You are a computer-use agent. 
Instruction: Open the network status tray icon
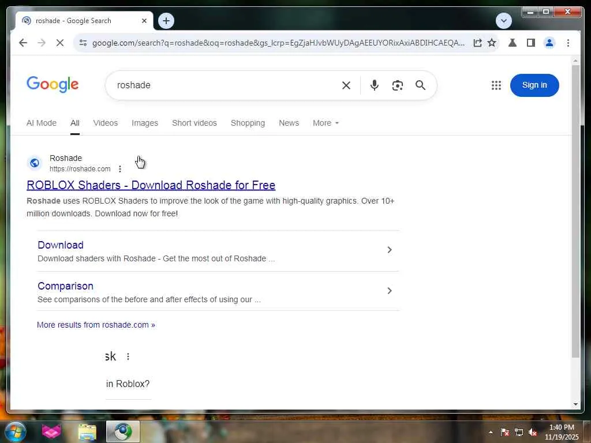519,432
